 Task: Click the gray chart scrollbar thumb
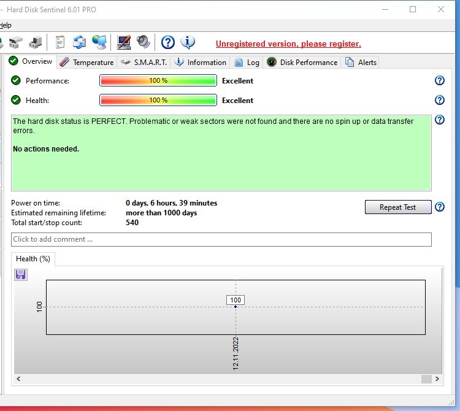coord(426,379)
